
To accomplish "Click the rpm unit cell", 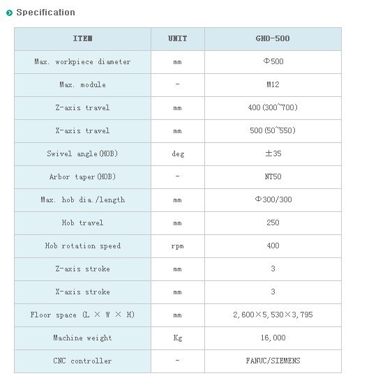I will pos(177,246).
